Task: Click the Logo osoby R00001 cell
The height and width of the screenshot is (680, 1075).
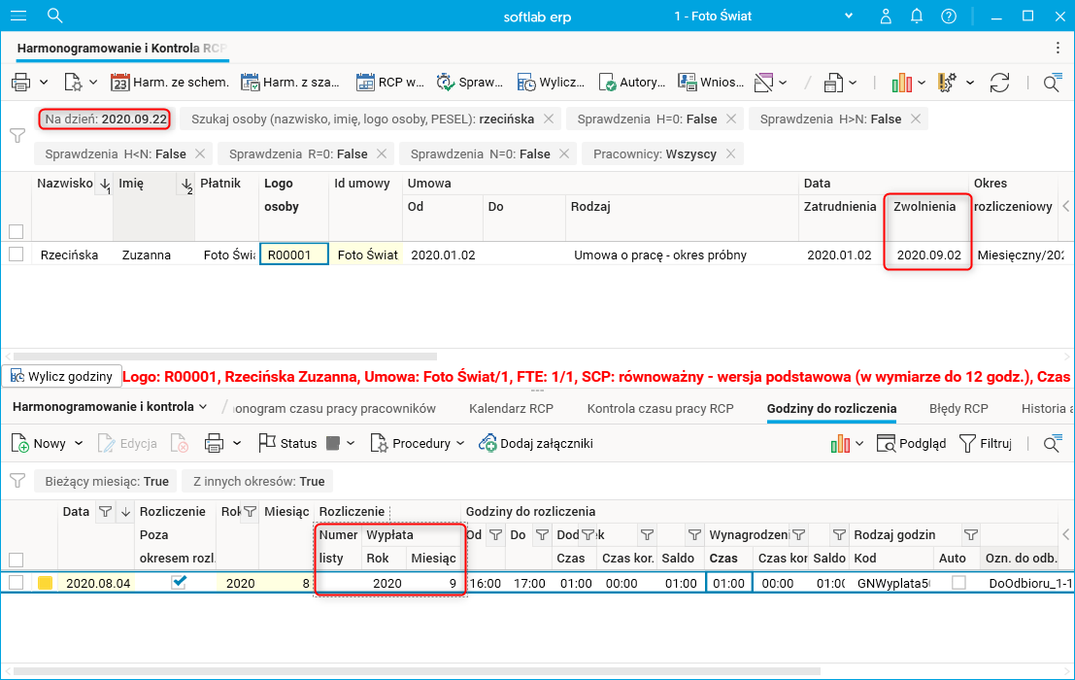Action: (x=294, y=255)
